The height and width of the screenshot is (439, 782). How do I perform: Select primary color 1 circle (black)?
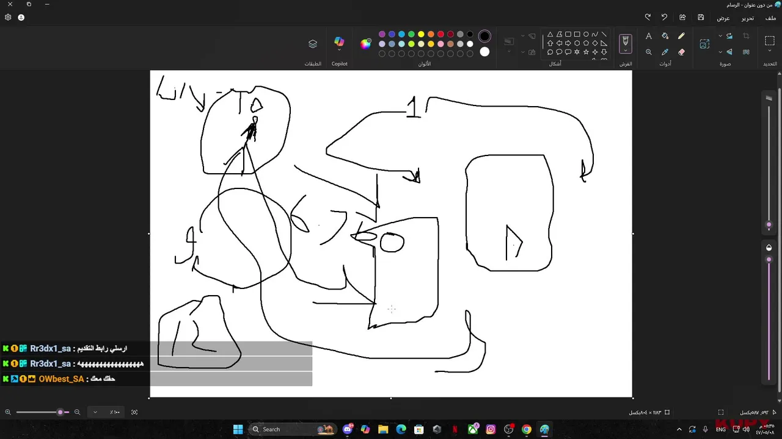tap(484, 37)
